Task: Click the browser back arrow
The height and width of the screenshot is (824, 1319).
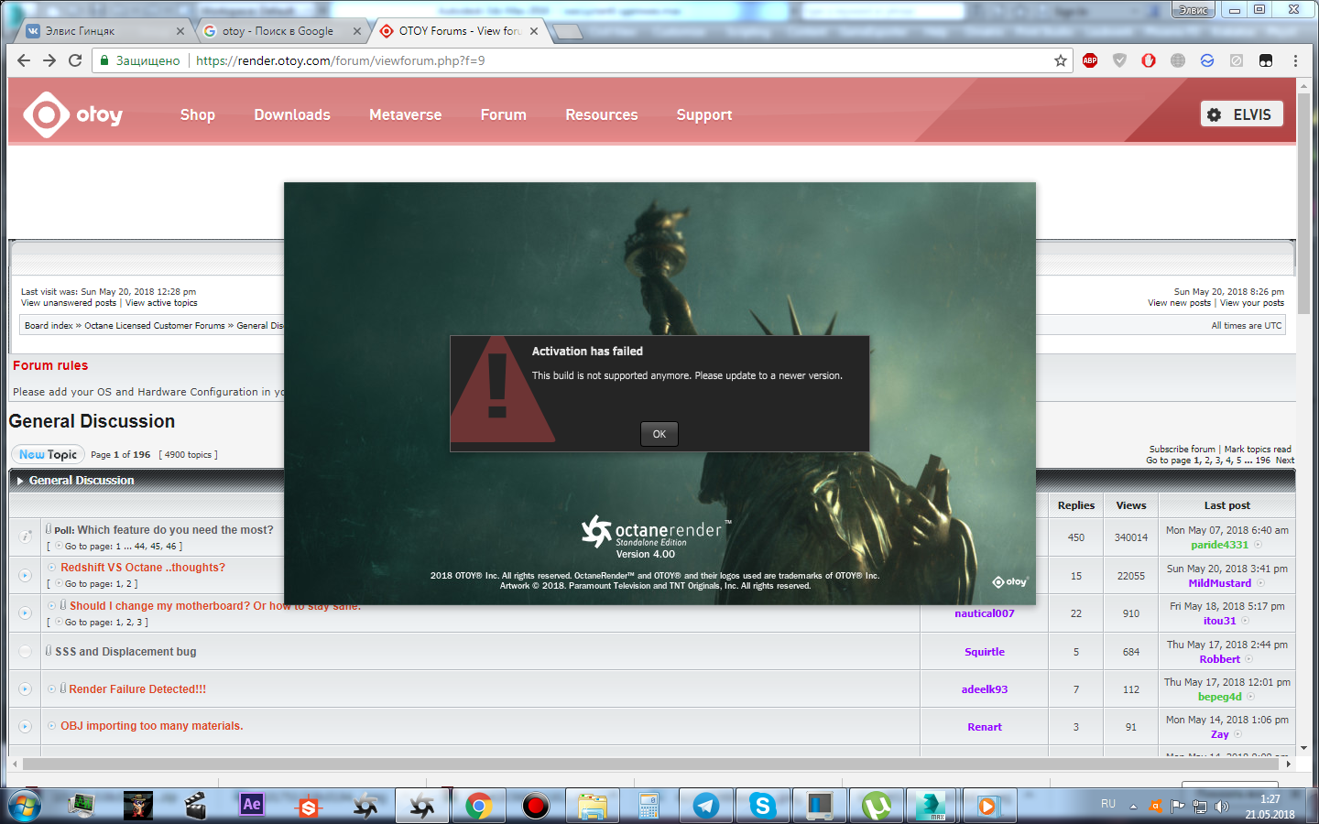Action: [24, 60]
